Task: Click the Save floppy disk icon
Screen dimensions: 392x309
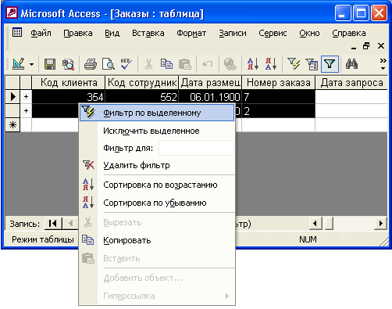Action: click(x=50, y=64)
